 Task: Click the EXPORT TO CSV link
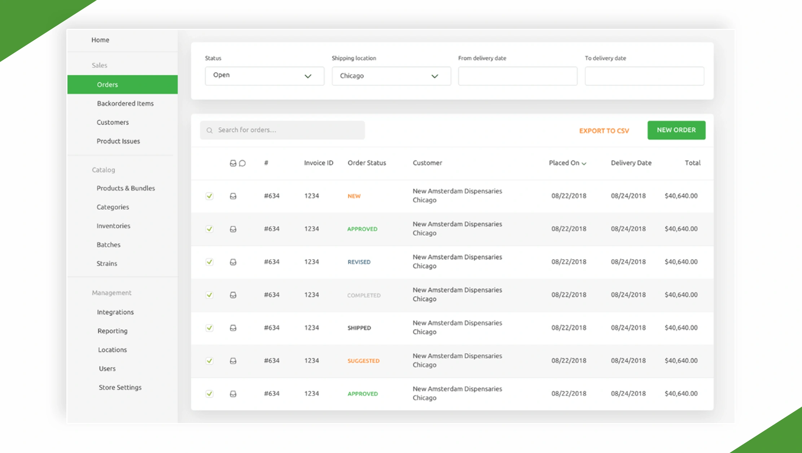coord(604,131)
